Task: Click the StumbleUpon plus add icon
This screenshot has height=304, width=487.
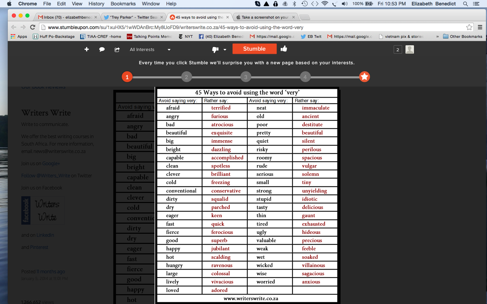Action: tap(87, 49)
